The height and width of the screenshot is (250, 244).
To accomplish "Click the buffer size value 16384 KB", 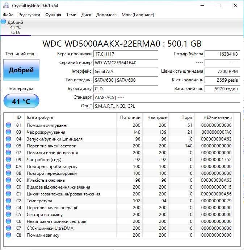I will click(223, 54).
